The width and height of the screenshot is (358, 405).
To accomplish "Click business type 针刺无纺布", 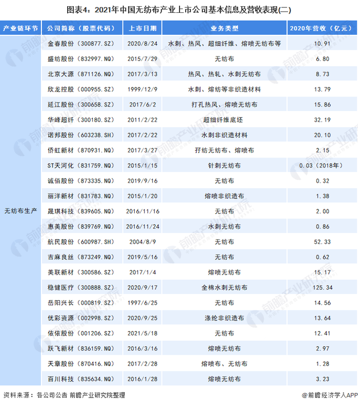I will pyautogui.click(x=224, y=166).
